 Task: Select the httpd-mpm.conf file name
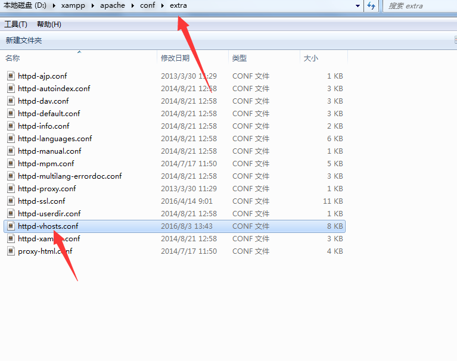46,163
